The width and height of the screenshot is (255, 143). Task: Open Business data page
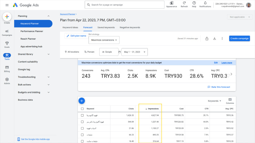click(25, 100)
